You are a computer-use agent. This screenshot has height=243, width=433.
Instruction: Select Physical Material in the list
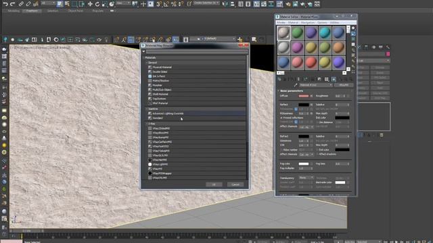[196, 67]
